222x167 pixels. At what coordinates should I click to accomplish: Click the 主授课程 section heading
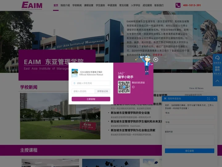click(29, 150)
